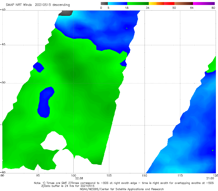Click the longitude label '100'
The height and width of the screenshot is (191, 218).
coord(73,175)
